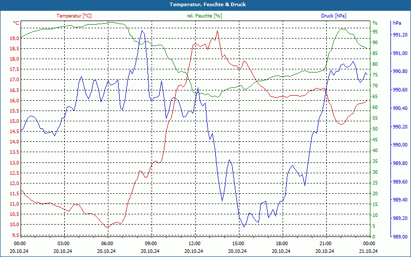Click the red °C axis unit label
The width and height of the screenshot is (411, 257).
coord(16,23)
